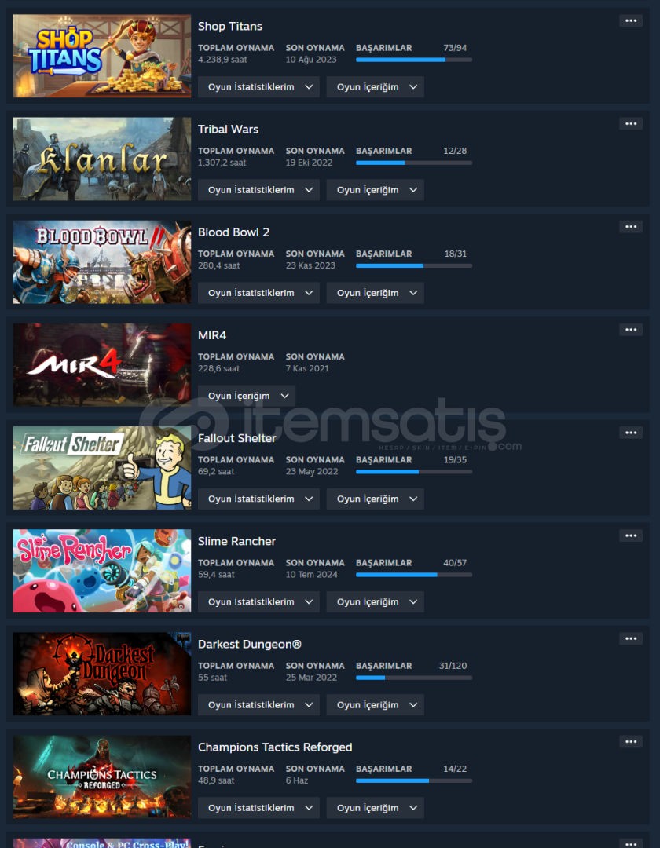Expand Oyun İstatistiklerim under Blood Bowl 2
Viewport: 660px width, 848px height.
(x=258, y=293)
